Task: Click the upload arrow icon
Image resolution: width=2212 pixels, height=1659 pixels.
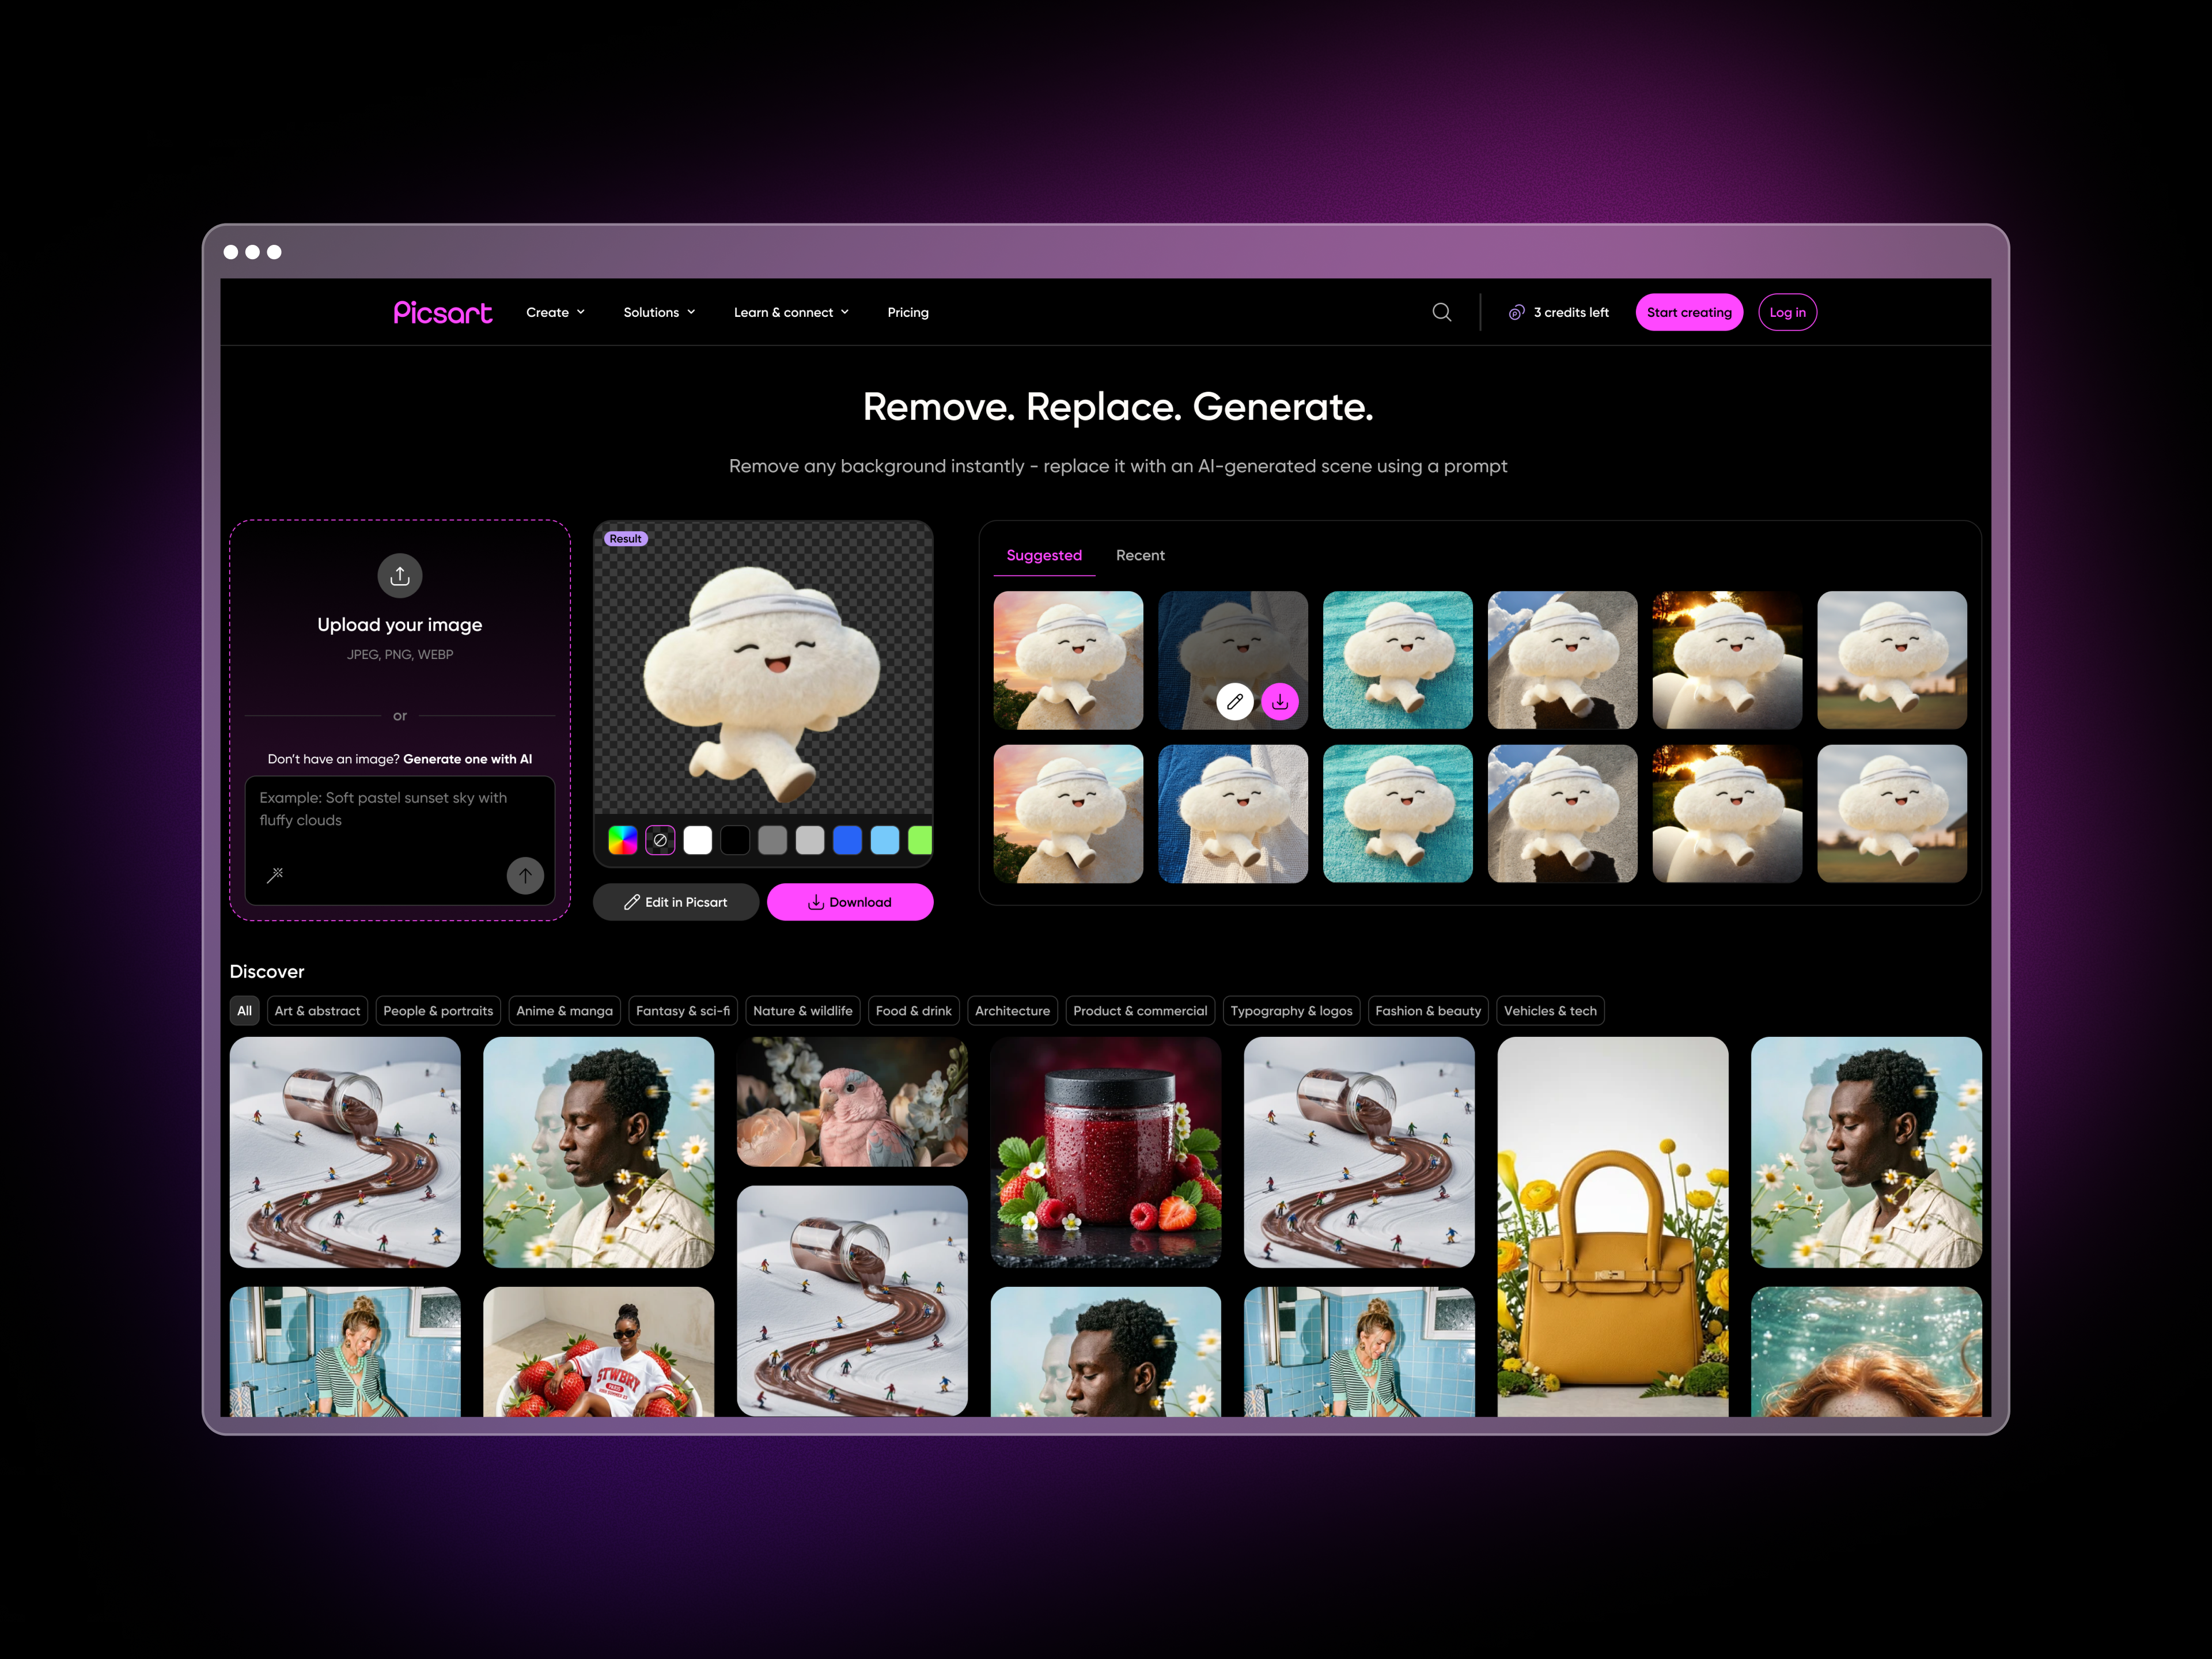Action: tap(400, 576)
